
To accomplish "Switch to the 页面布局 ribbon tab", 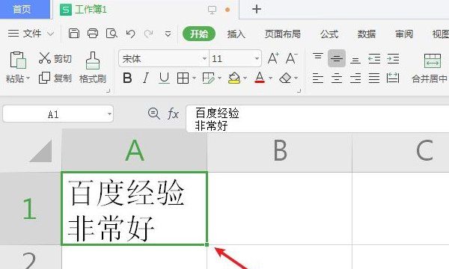I will (x=283, y=34).
